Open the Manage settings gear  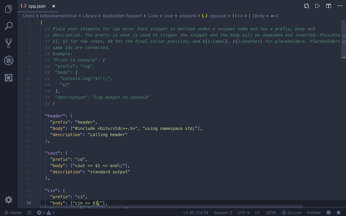(8, 200)
